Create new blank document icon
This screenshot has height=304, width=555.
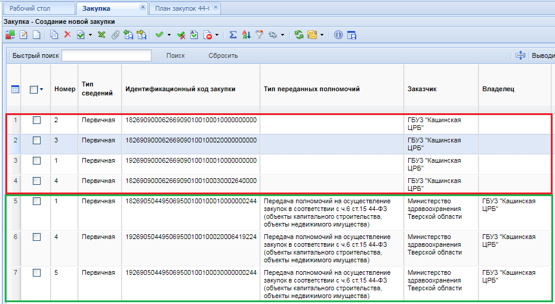coord(37,35)
